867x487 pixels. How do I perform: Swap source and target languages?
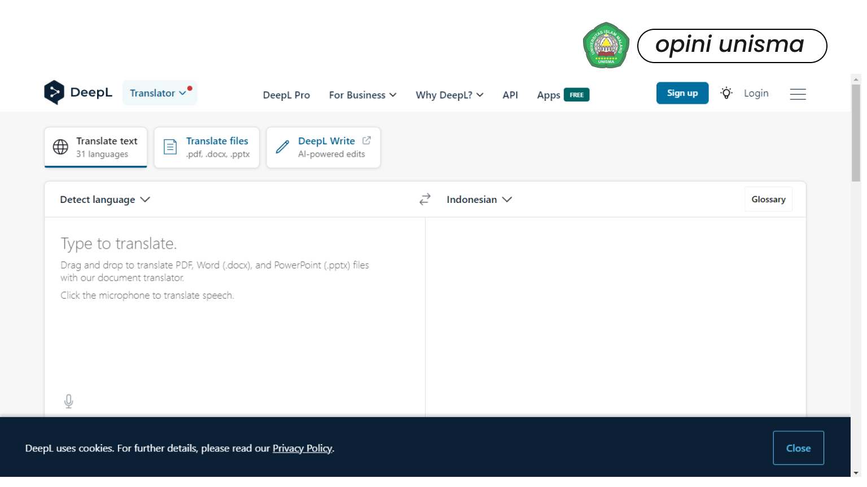coord(425,199)
